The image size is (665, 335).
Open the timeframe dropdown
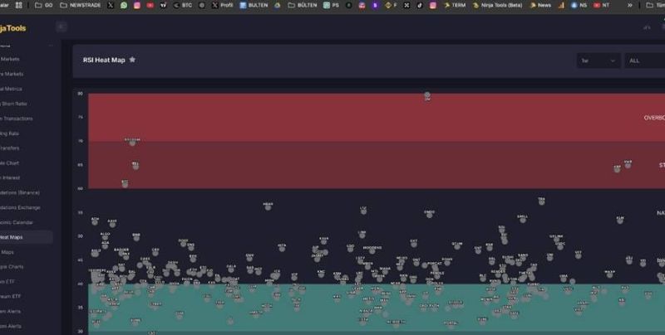pyautogui.click(x=598, y=61)
